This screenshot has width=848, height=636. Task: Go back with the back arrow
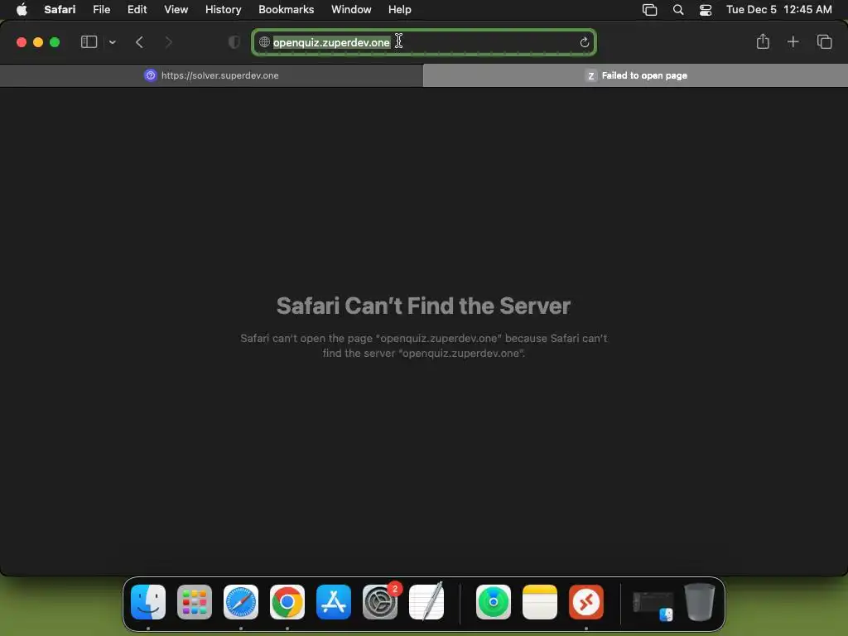[x=139, y=42]
